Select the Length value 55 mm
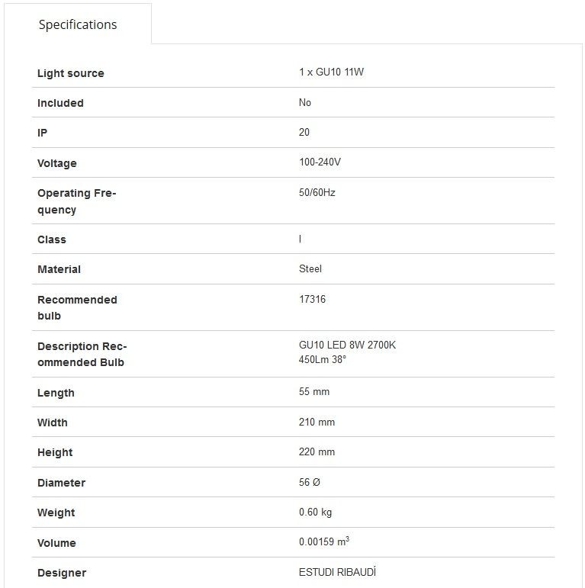This screenshot has width=585, height=588. [x=314, y=391]
